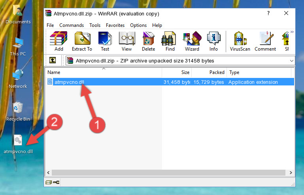
Task: Click the 15,729 bytes packed value
Action: (x=209, y=82)
